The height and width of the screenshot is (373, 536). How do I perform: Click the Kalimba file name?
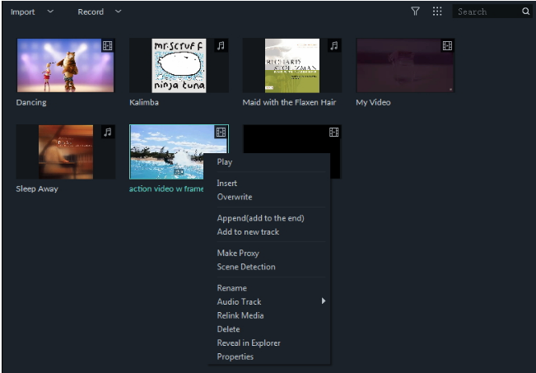pos(144,102)
